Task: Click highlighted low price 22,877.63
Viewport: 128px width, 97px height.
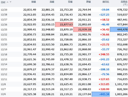Action: tap(64, 25)
